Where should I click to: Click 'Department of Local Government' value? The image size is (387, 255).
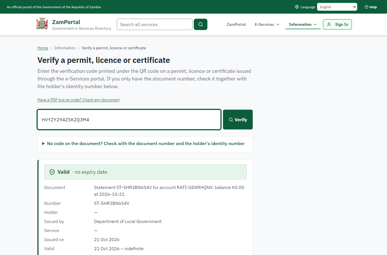coord(128,222)
